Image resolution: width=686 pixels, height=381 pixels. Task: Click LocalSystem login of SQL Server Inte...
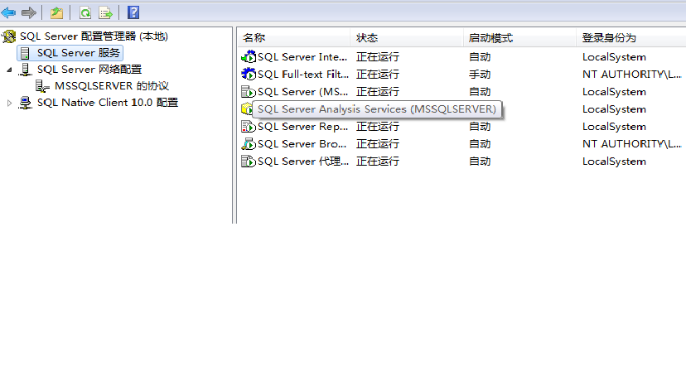[614, 57]
